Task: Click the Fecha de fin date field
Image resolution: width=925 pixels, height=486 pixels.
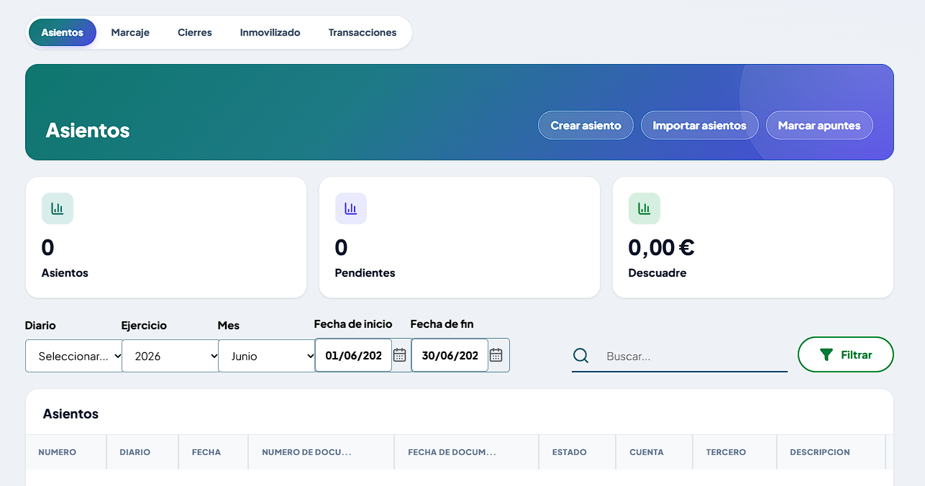Action: coord(450,355)
